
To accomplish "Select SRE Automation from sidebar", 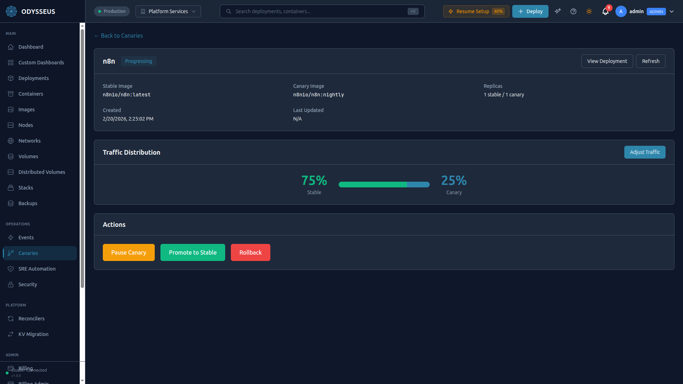I will [x=37, y=268].
